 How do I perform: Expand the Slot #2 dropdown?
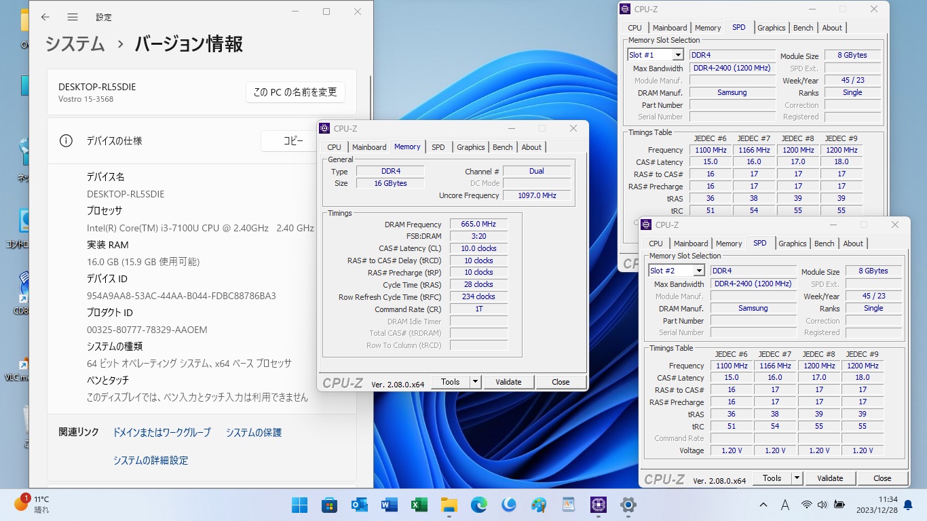698,271
